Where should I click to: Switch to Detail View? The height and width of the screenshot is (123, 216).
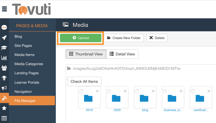(122, 54)
